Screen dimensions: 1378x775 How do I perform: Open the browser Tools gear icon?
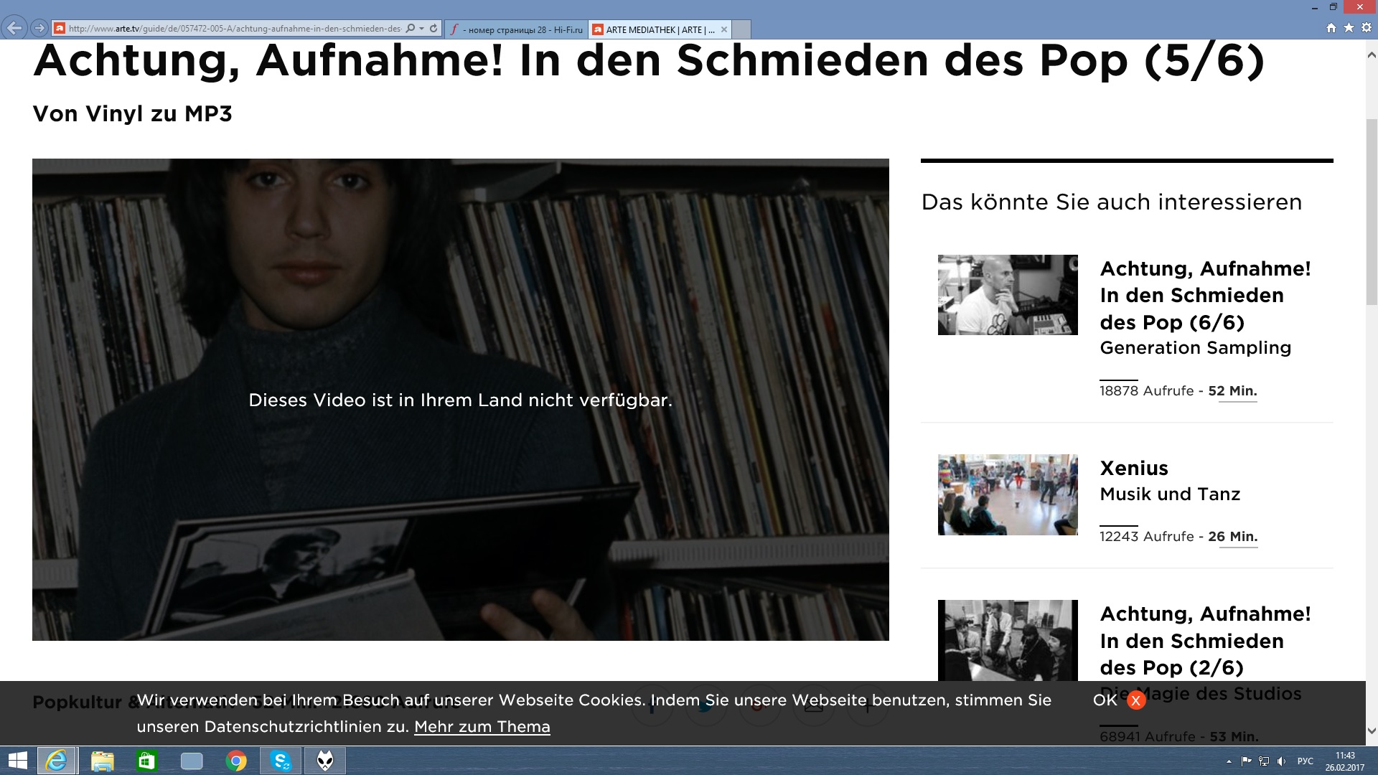pyautogui.click(x=1367, y=28)
